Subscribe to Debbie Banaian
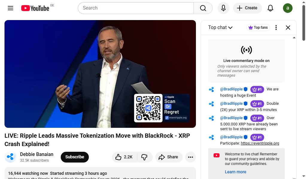306x179 pixels. coord(74,157)
